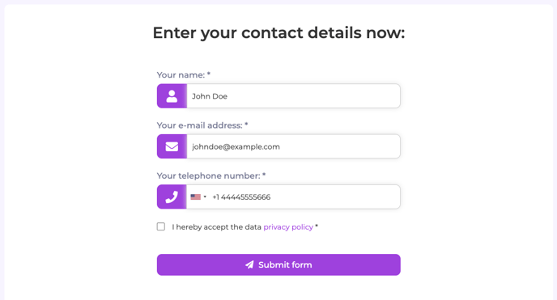
Task: Click the asterisk after 'Your name:' label
Action: pyautogui.click(x=209, y=74)
